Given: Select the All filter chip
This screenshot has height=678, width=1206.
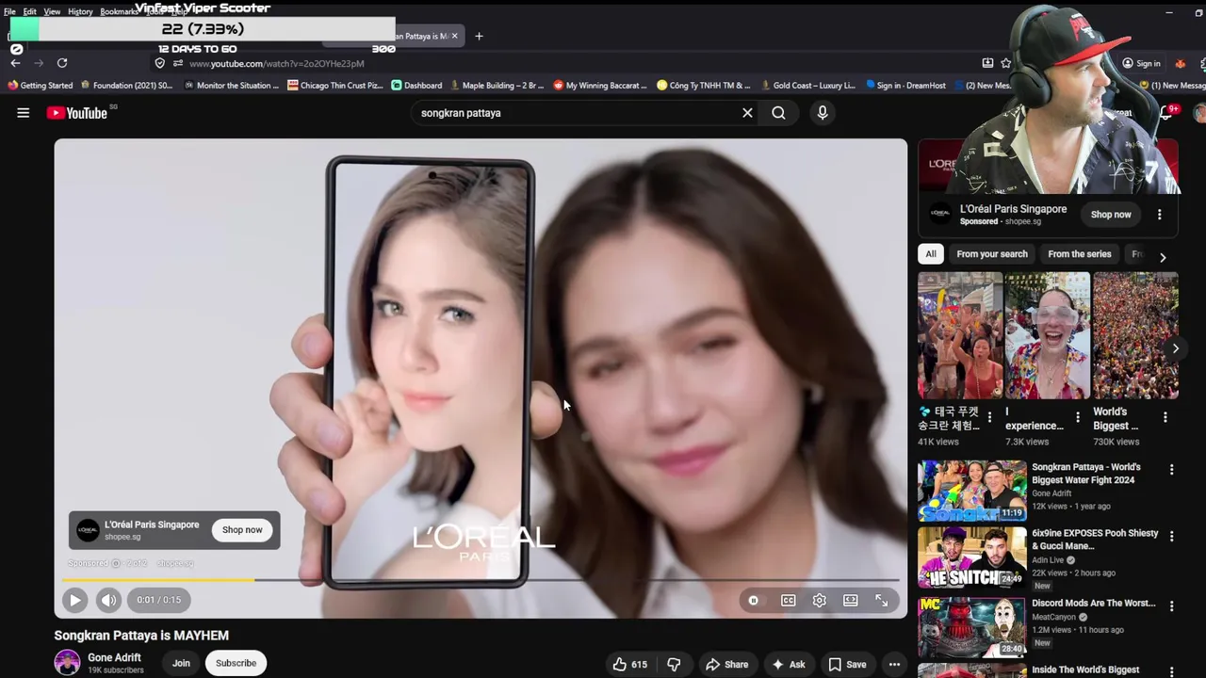Looking at the screenshot, I should 931,254.
